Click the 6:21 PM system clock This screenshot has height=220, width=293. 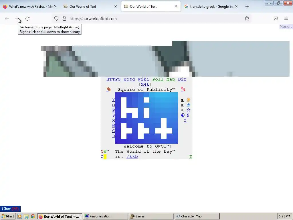[284, 216]
